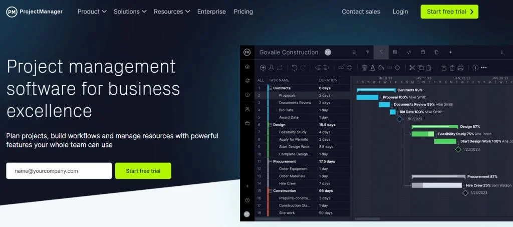Click the name@yourcompany.com email field
This screenshot has height=227, width=513.
click(59, 171)
